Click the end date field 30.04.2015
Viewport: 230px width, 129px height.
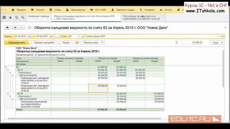43,37
